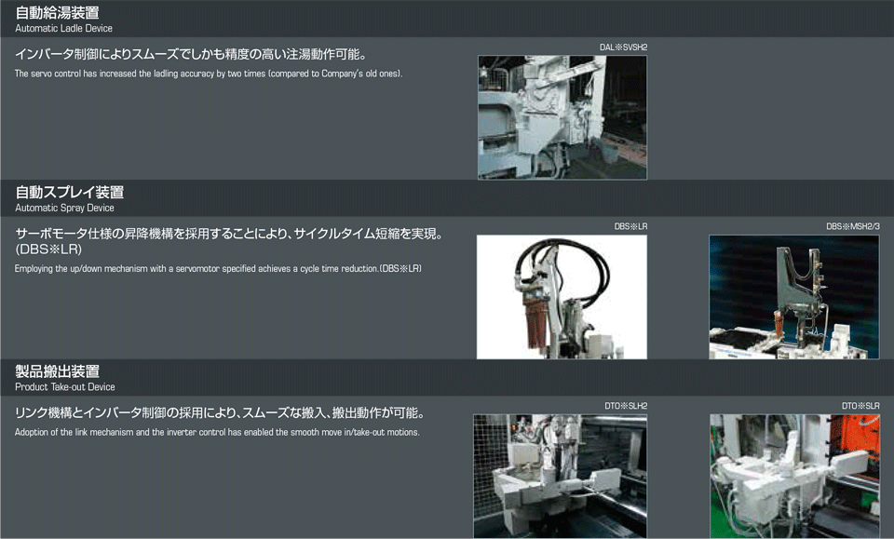The height and width of the screenshot is (539, 894).
Task: Open the DTO※SLH2 take-out device photo
Action: (562, 476)
